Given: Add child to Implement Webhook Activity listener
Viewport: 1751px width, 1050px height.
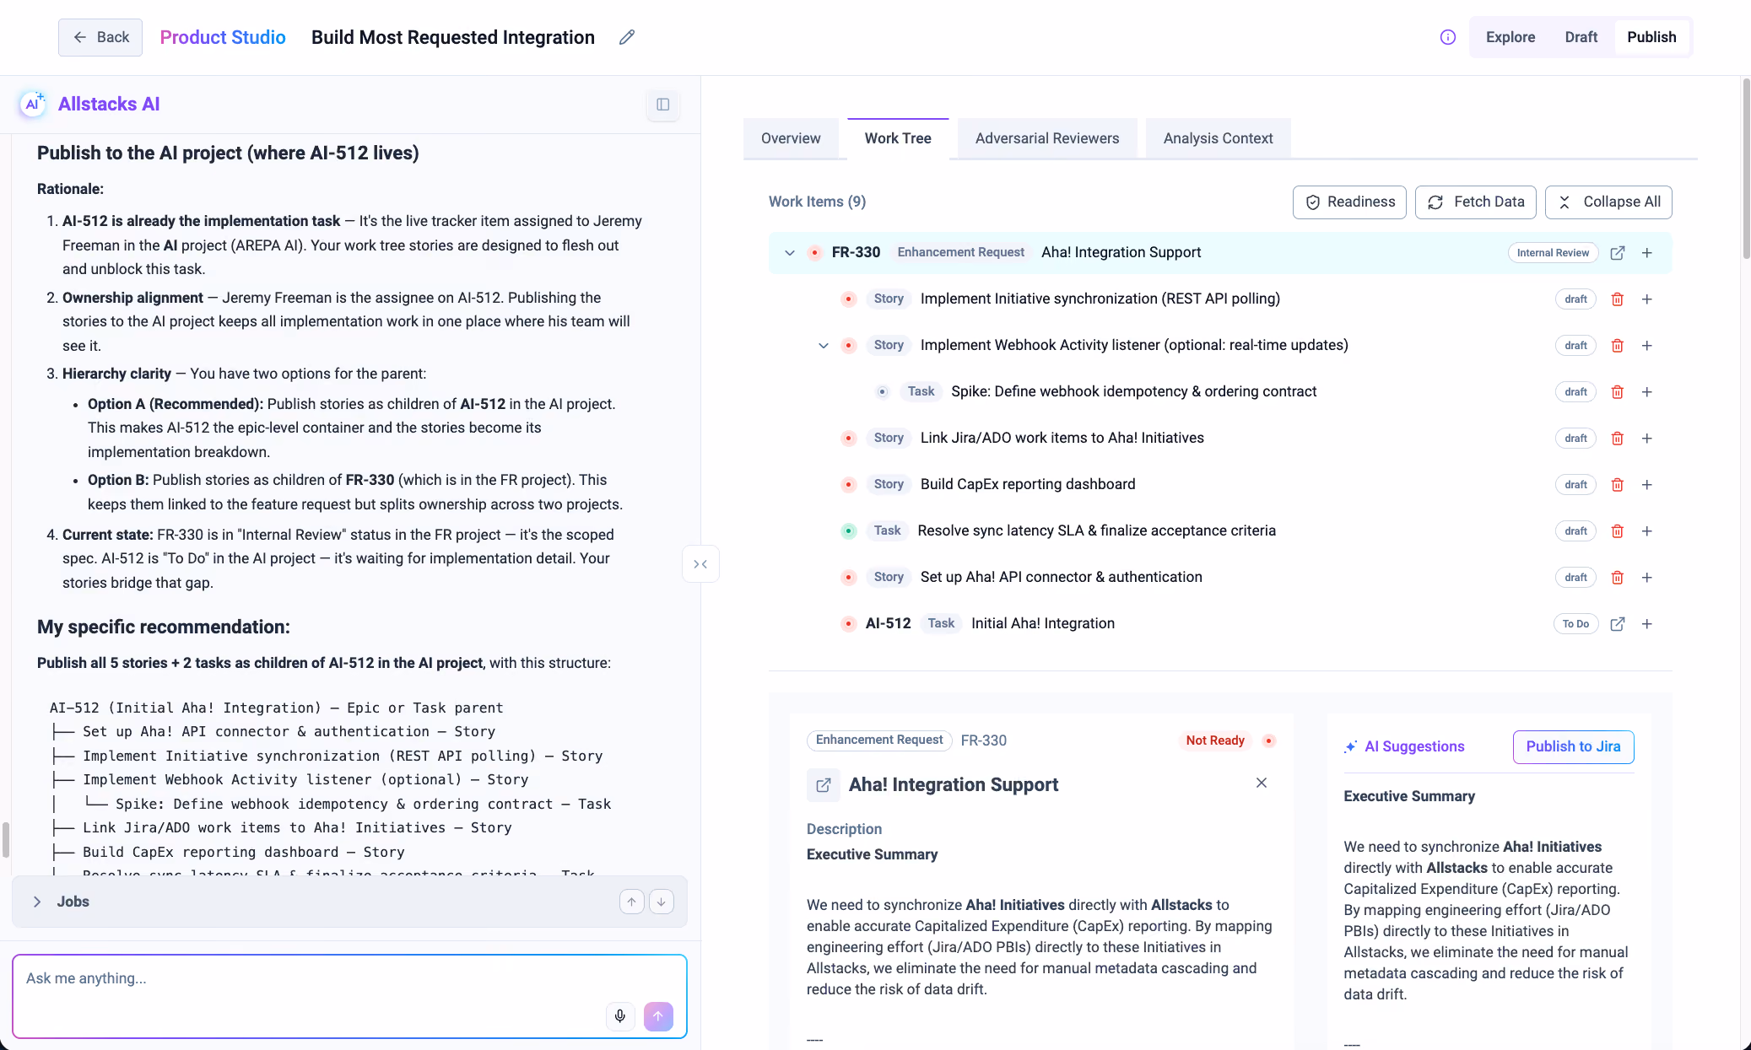Looking at the screenshot, I should 1647,346.
